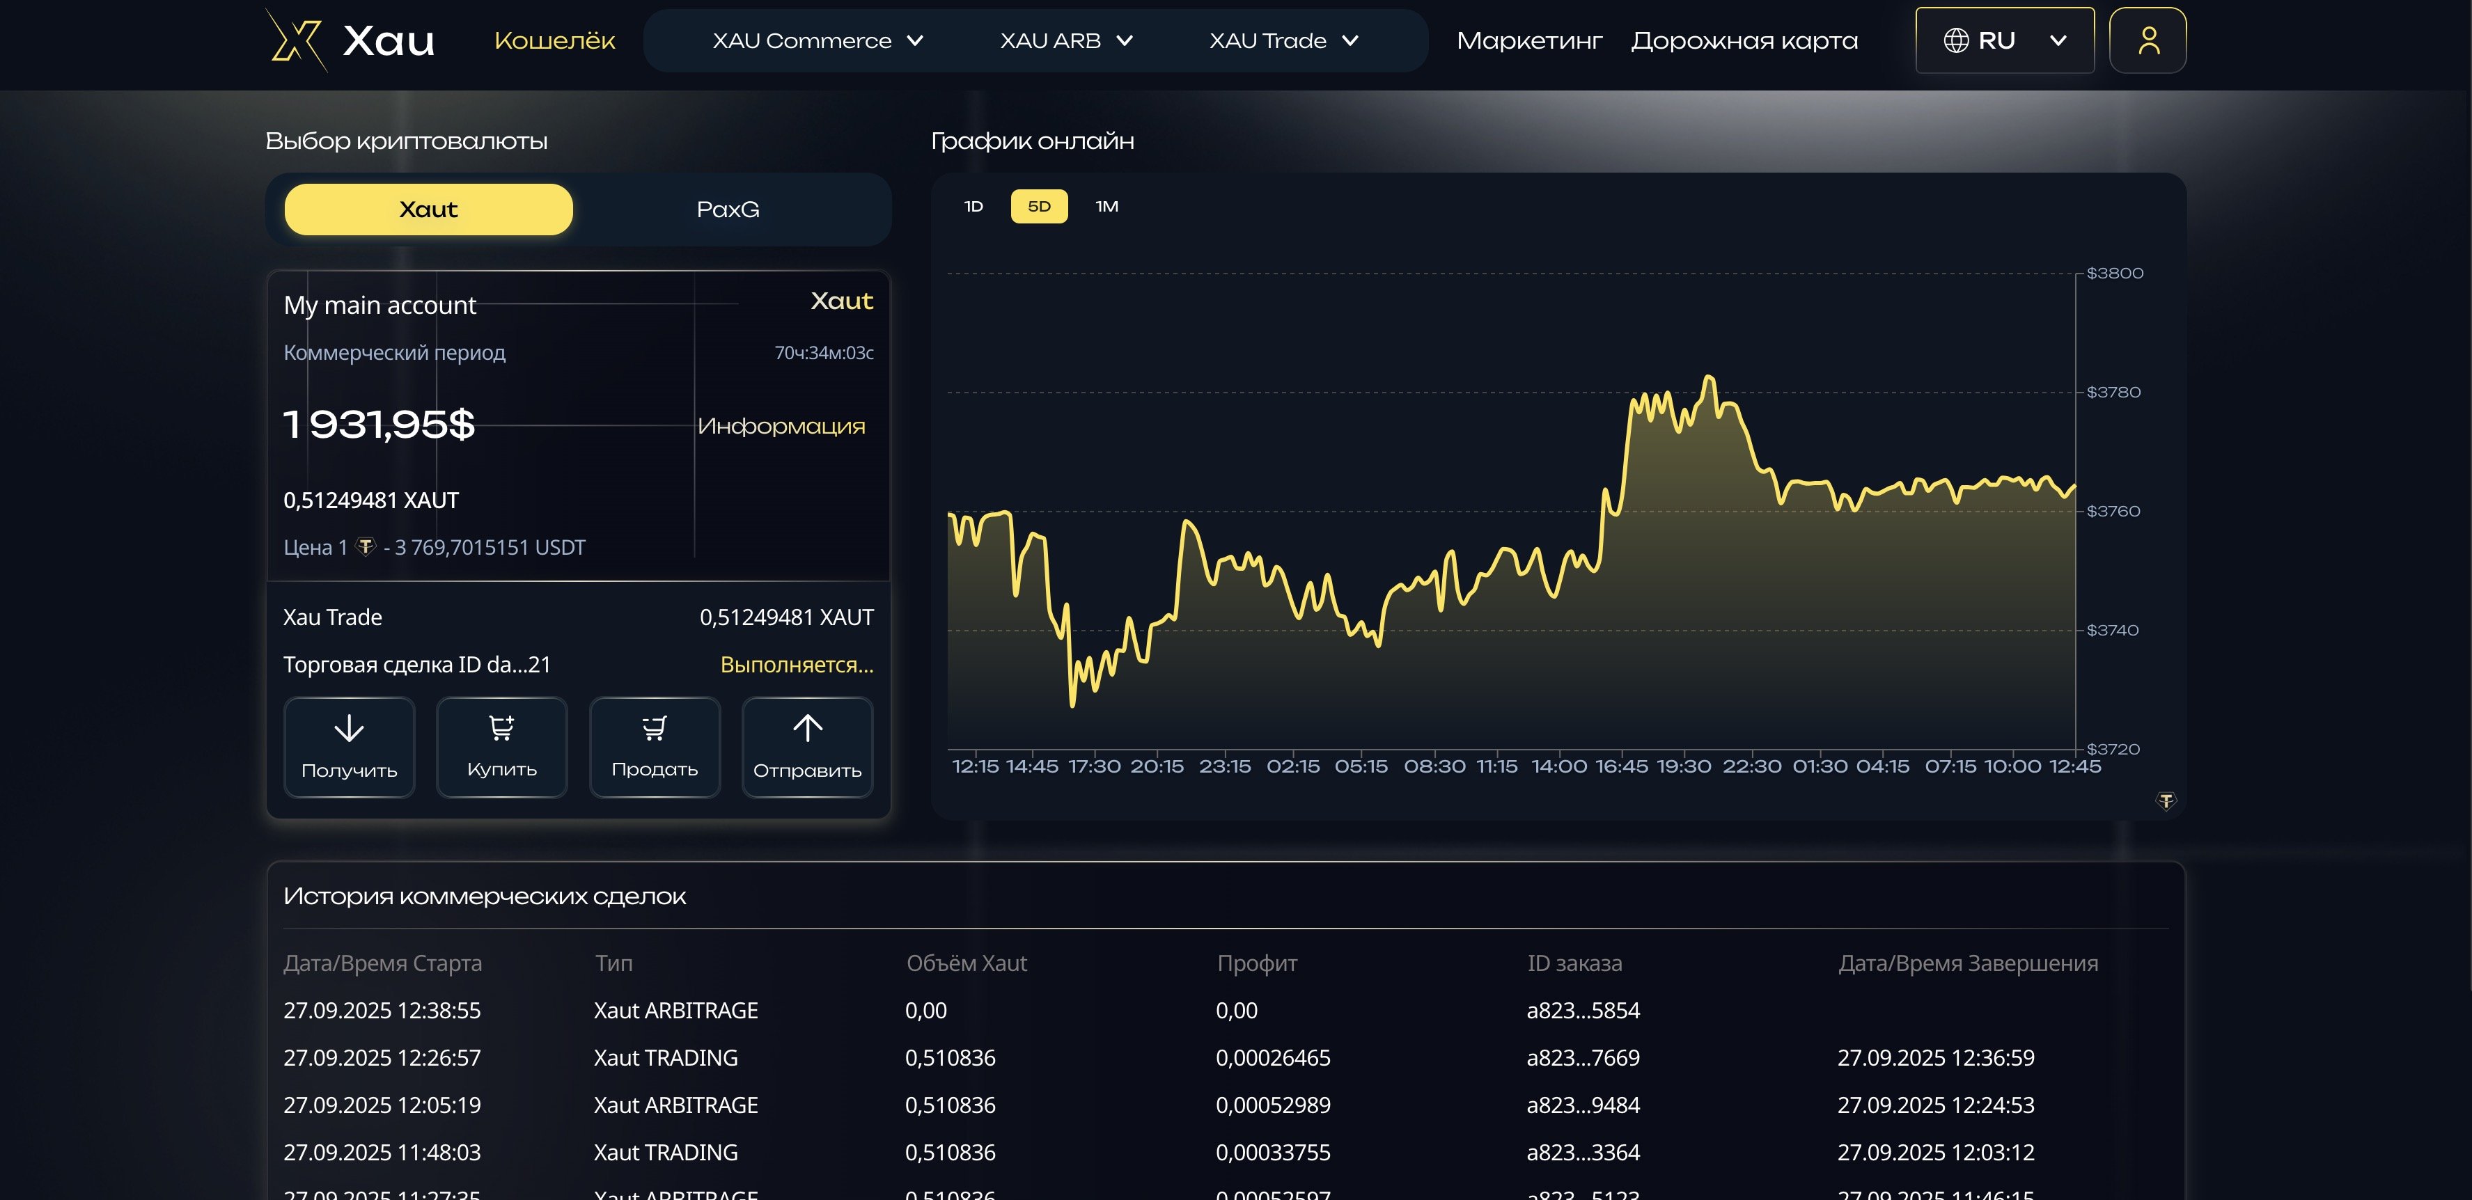
Task: Click order ID a823...7669 row
Action: coord(1582,1057)
